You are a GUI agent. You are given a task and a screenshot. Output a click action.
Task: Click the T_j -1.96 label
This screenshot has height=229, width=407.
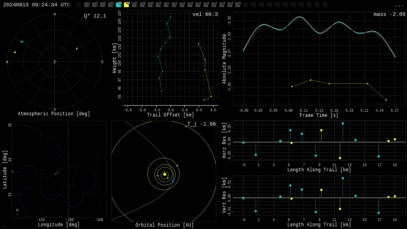tap(202, 124)
